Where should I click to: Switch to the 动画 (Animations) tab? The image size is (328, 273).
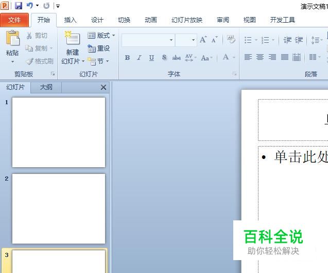coord(151,20)
